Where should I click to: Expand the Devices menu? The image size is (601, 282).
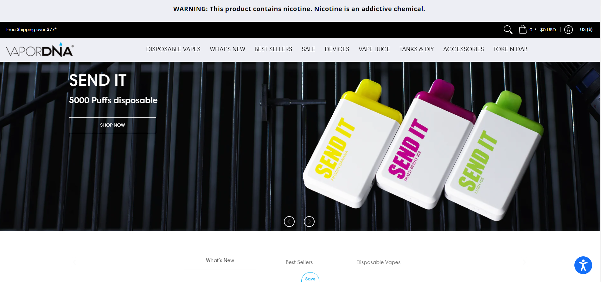337,49
